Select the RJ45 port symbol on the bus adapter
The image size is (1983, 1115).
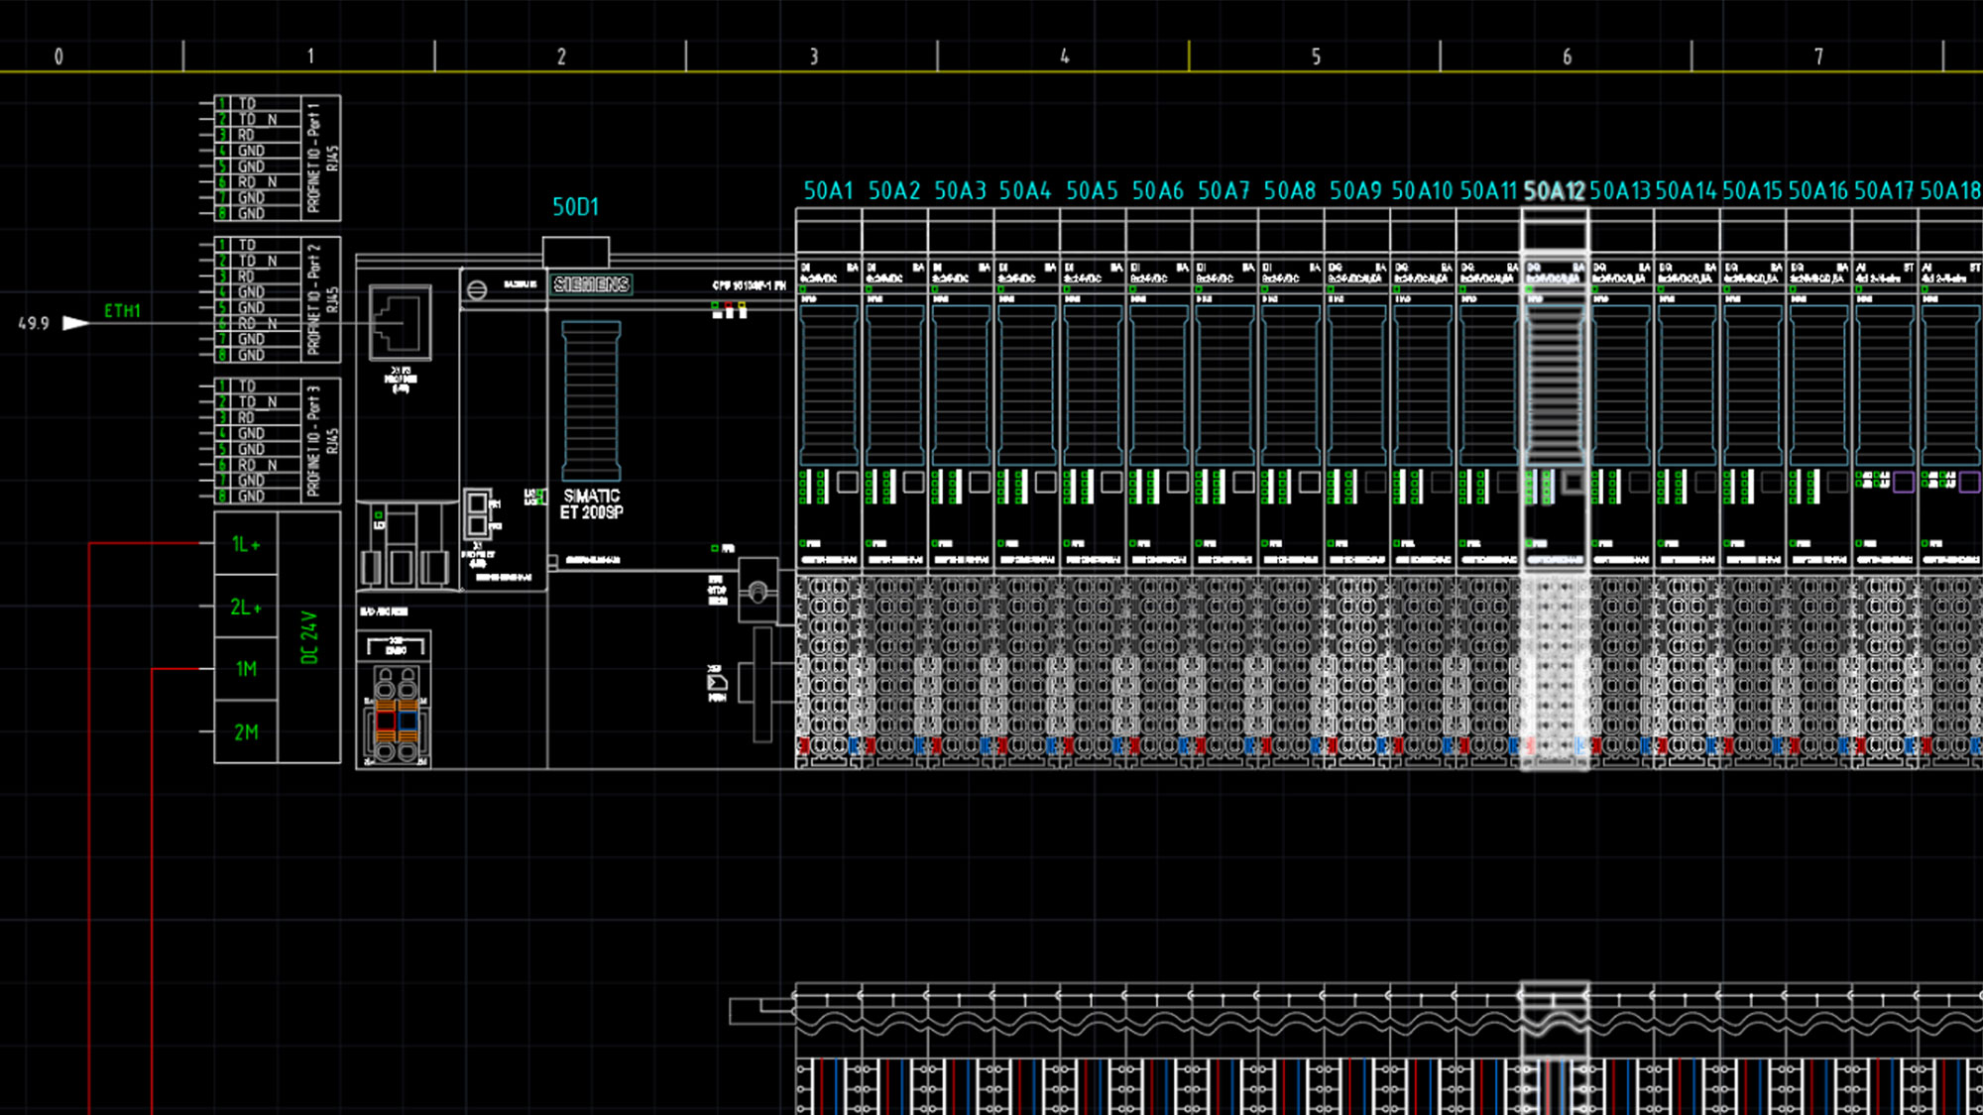pyautogui.click(x=401, y=322)
